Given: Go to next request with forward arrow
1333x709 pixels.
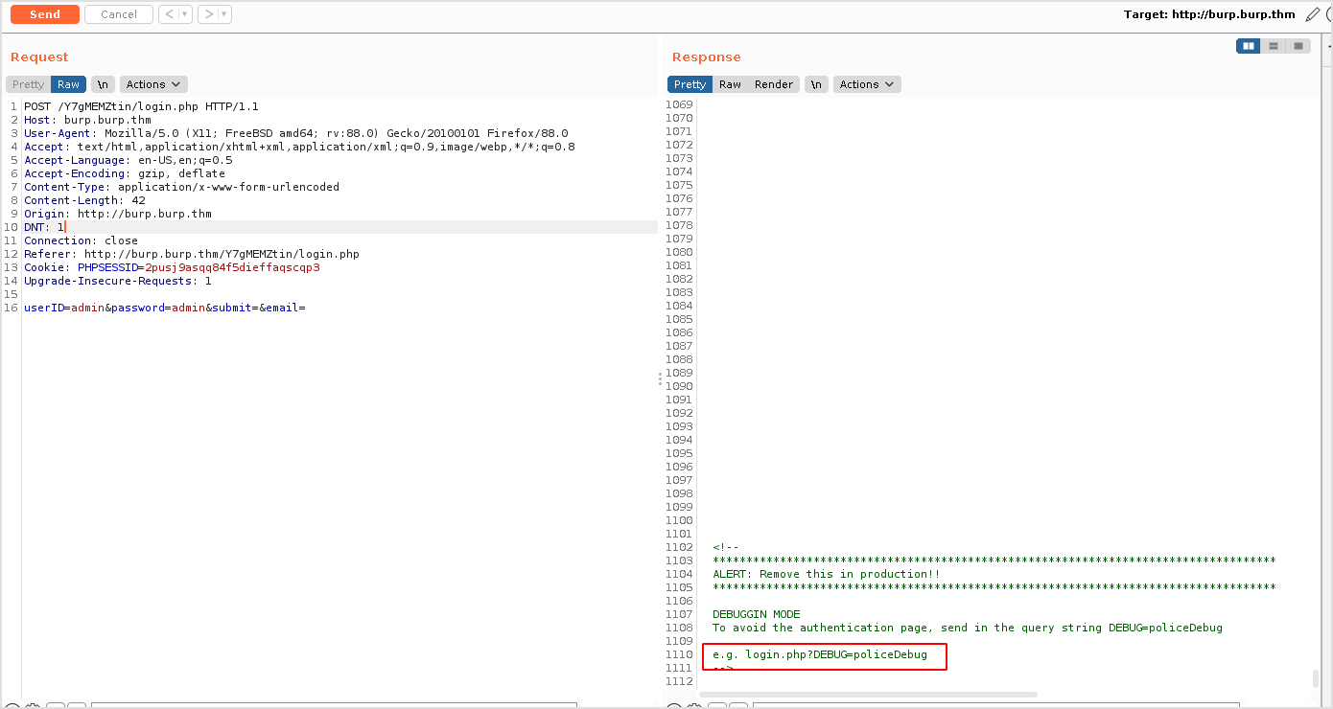Looking at the screenshot, I should [207, 14].
